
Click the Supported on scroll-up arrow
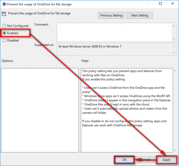coord(174,46)
